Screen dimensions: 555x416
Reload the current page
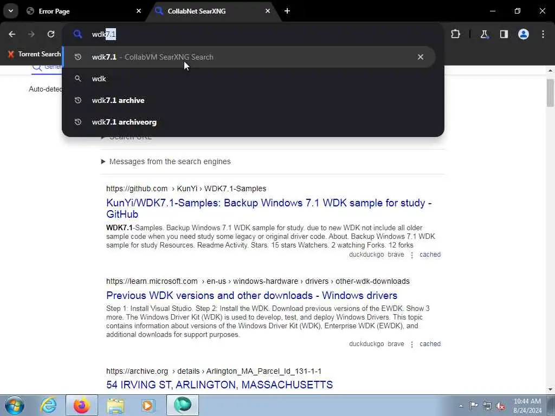click(x=51, y=34)
